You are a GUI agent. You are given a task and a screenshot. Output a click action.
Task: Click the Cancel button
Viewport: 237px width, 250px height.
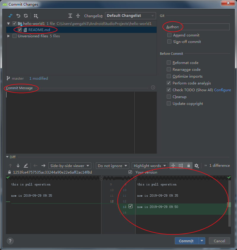[x=219, y=241]
